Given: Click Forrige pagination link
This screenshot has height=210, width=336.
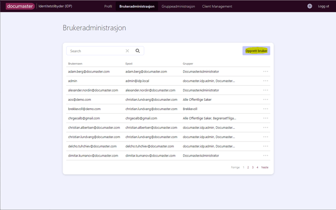Looking at the screenshot, I should (x=235, y=167).
